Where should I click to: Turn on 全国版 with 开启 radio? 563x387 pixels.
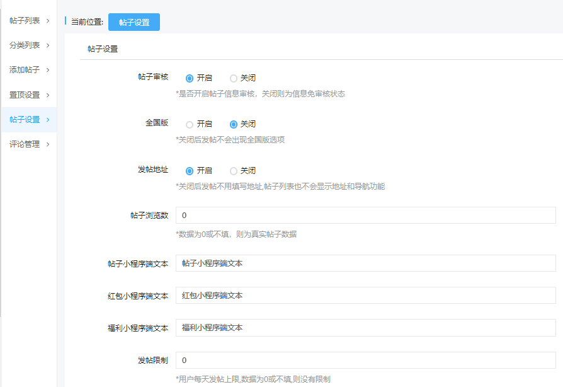click(x=190, y=124)
